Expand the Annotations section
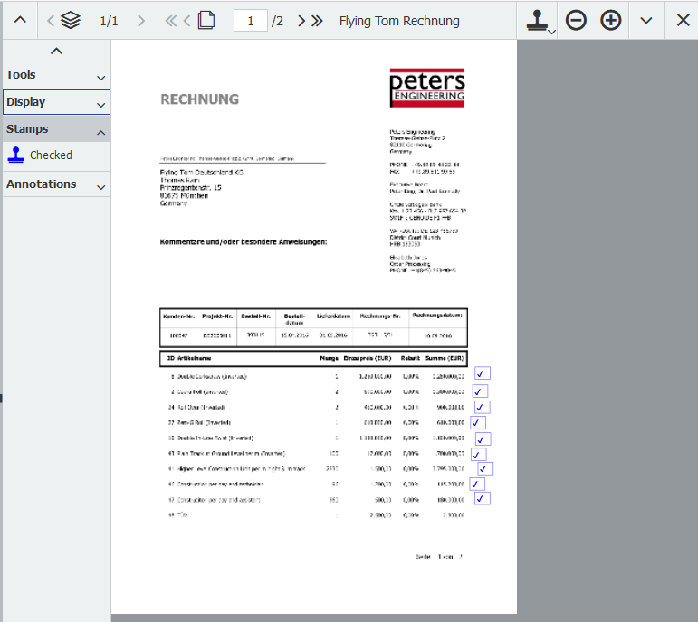698x622 pixels. click(56, 184)
